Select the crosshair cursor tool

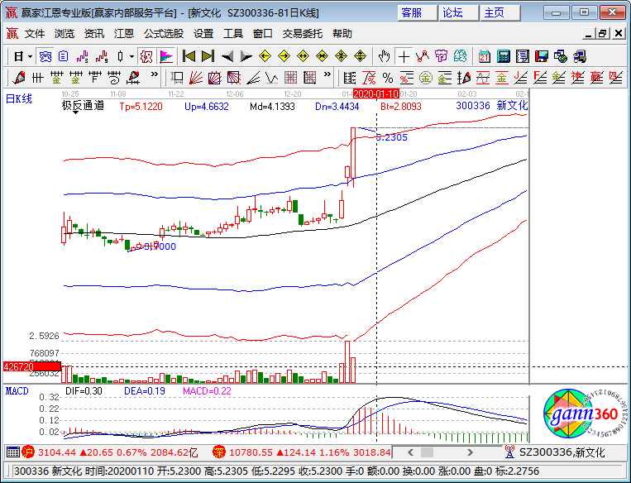404,56
